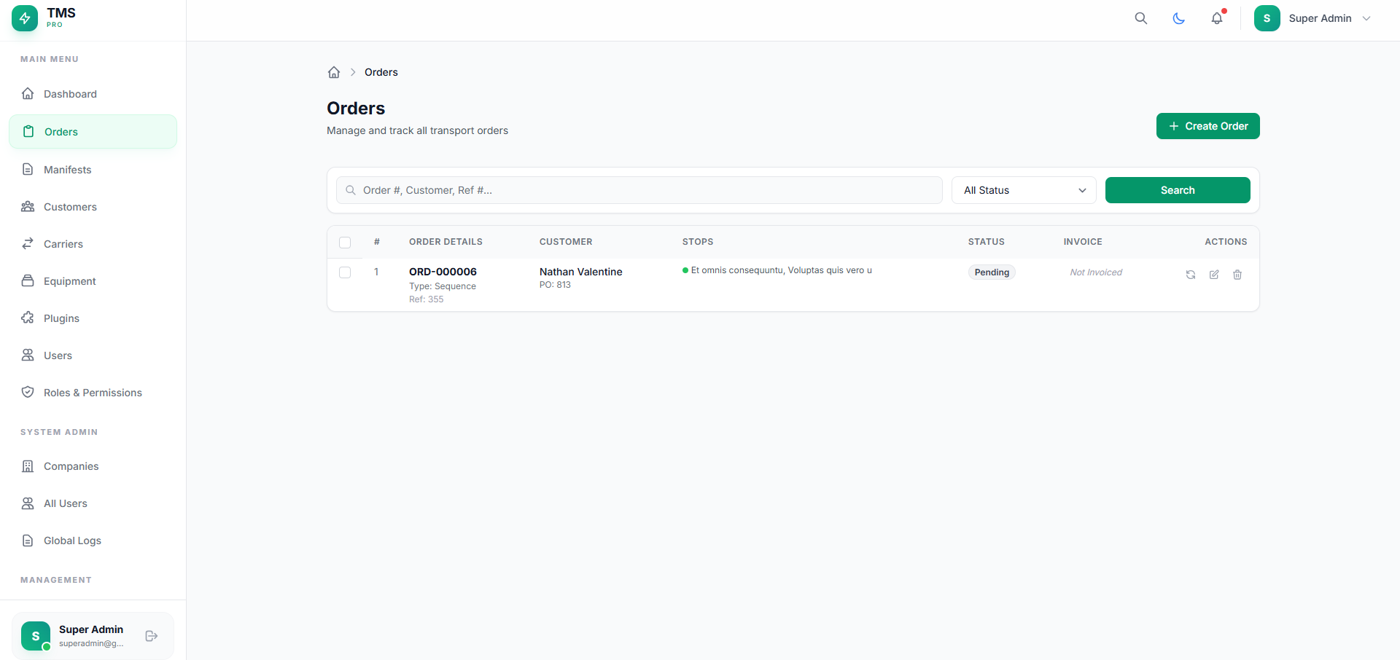Image resolution: width=1400 pixels, height=660 pixels.
Task: Click the Roles & Permissions shield icon
Action: pyautogui.click(x=28, y=393)
